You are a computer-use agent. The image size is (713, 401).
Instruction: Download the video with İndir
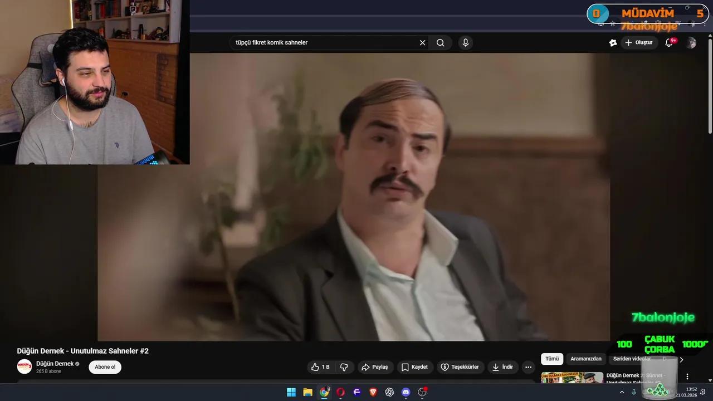501,367
